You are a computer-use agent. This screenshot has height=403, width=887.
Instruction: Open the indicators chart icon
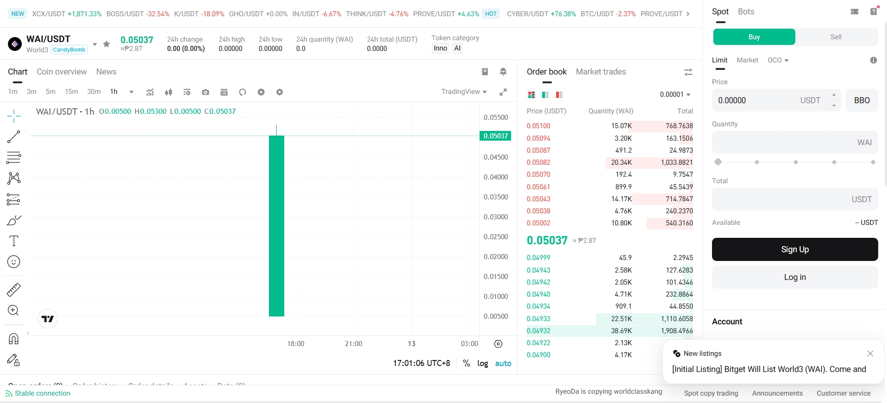click(150, 92)
